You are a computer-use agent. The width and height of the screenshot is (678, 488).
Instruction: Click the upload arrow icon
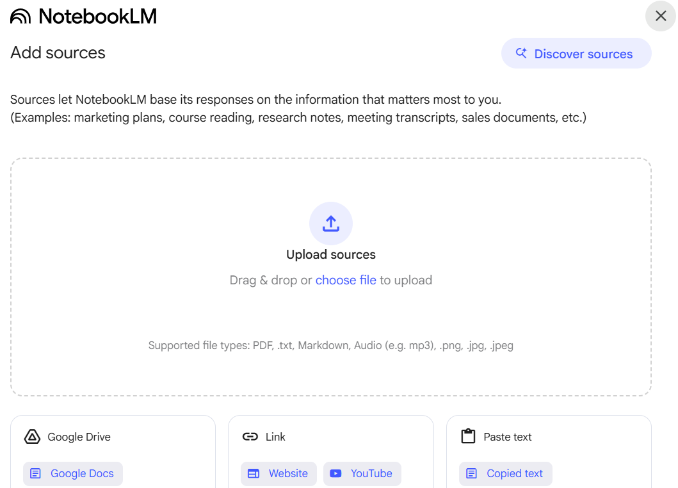(331, 224)
